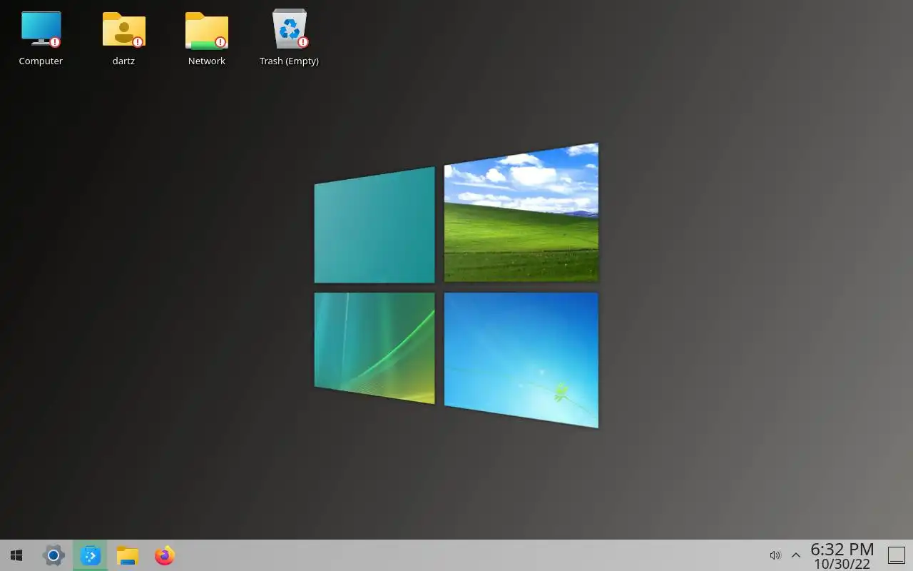Select the Network folder desktop icon

206,29
